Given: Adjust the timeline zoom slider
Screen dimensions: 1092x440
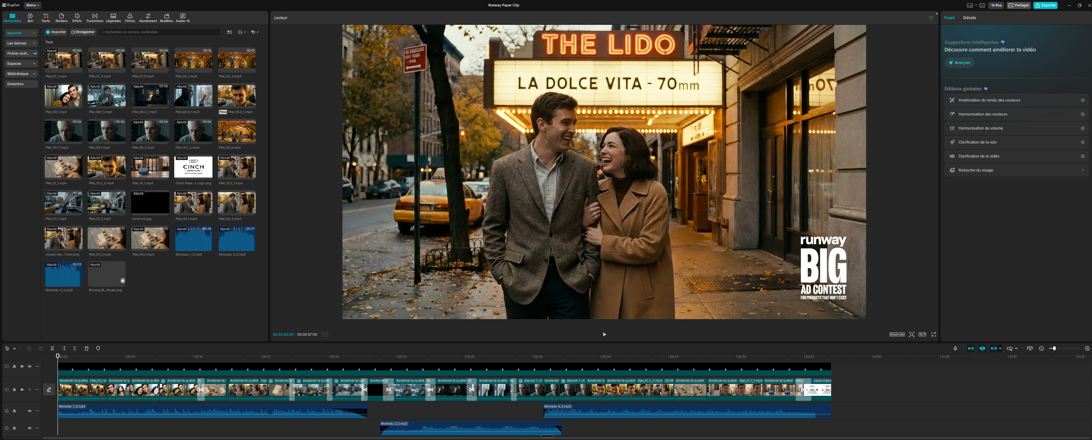Looking at the screenshot, I should coord(1054,348).
